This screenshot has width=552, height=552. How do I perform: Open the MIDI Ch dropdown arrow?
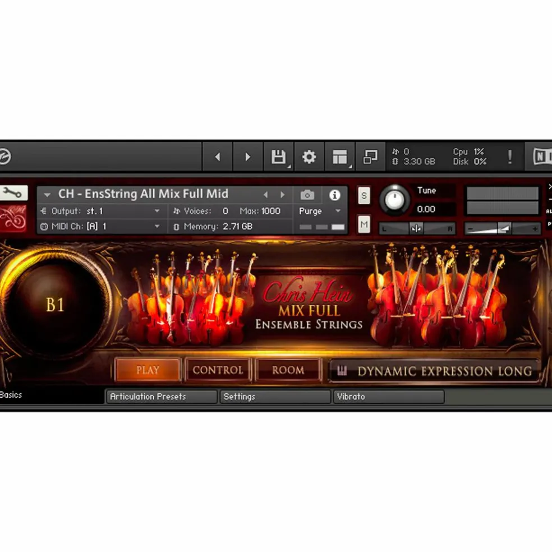(157, 227)
